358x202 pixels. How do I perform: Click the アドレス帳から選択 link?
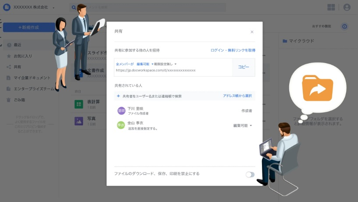237,96
